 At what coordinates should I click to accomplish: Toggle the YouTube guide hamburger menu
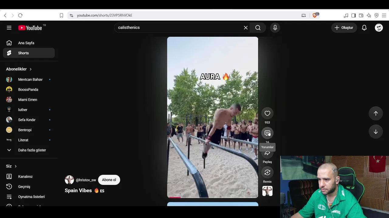[9, 28]
